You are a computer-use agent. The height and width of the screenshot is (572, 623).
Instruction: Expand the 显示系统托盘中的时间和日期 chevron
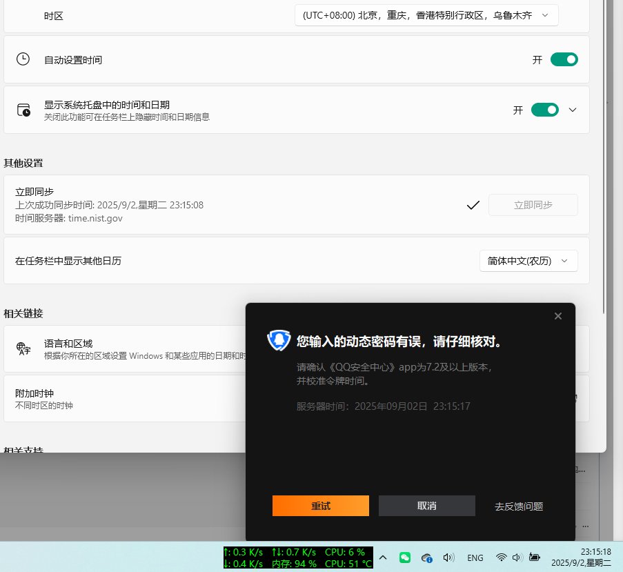572,110
